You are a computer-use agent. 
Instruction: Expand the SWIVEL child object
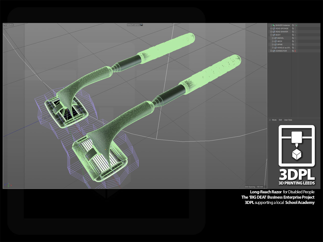(273, 38)
